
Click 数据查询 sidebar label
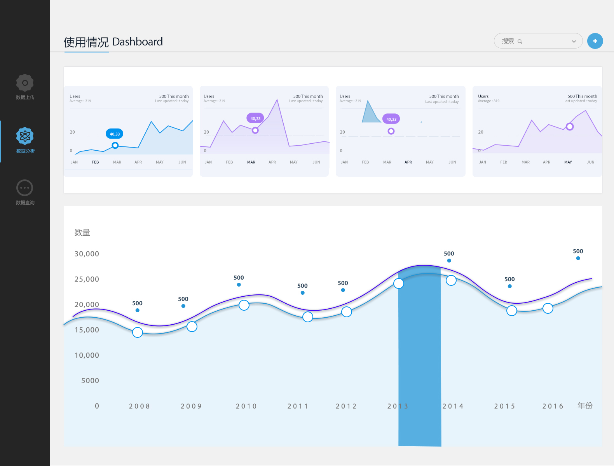[25, 203]
